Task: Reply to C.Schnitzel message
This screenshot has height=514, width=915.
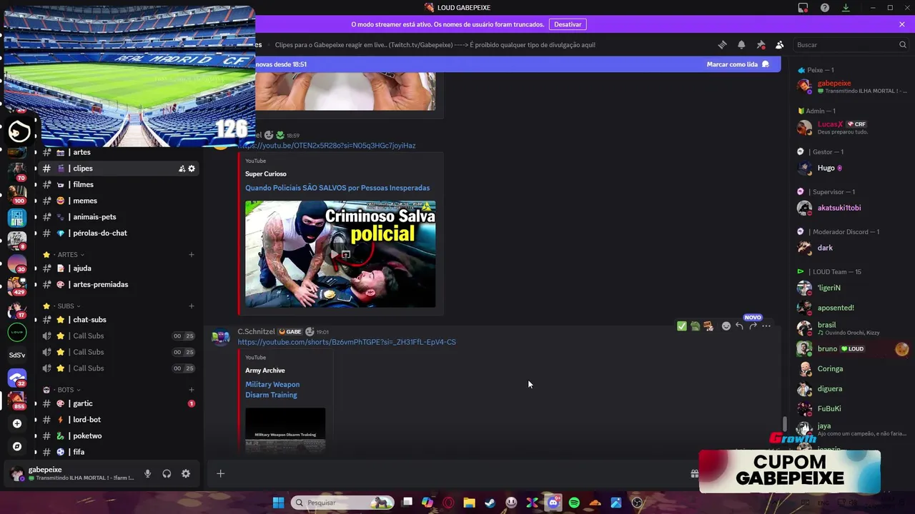Action: coord(740,326)
